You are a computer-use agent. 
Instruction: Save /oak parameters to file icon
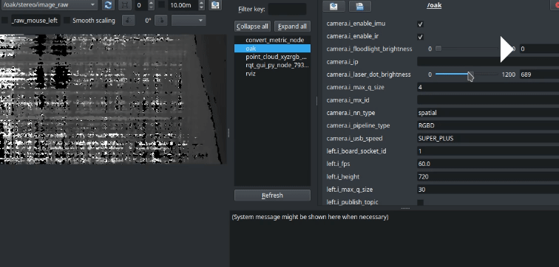[x=359, y=6]
